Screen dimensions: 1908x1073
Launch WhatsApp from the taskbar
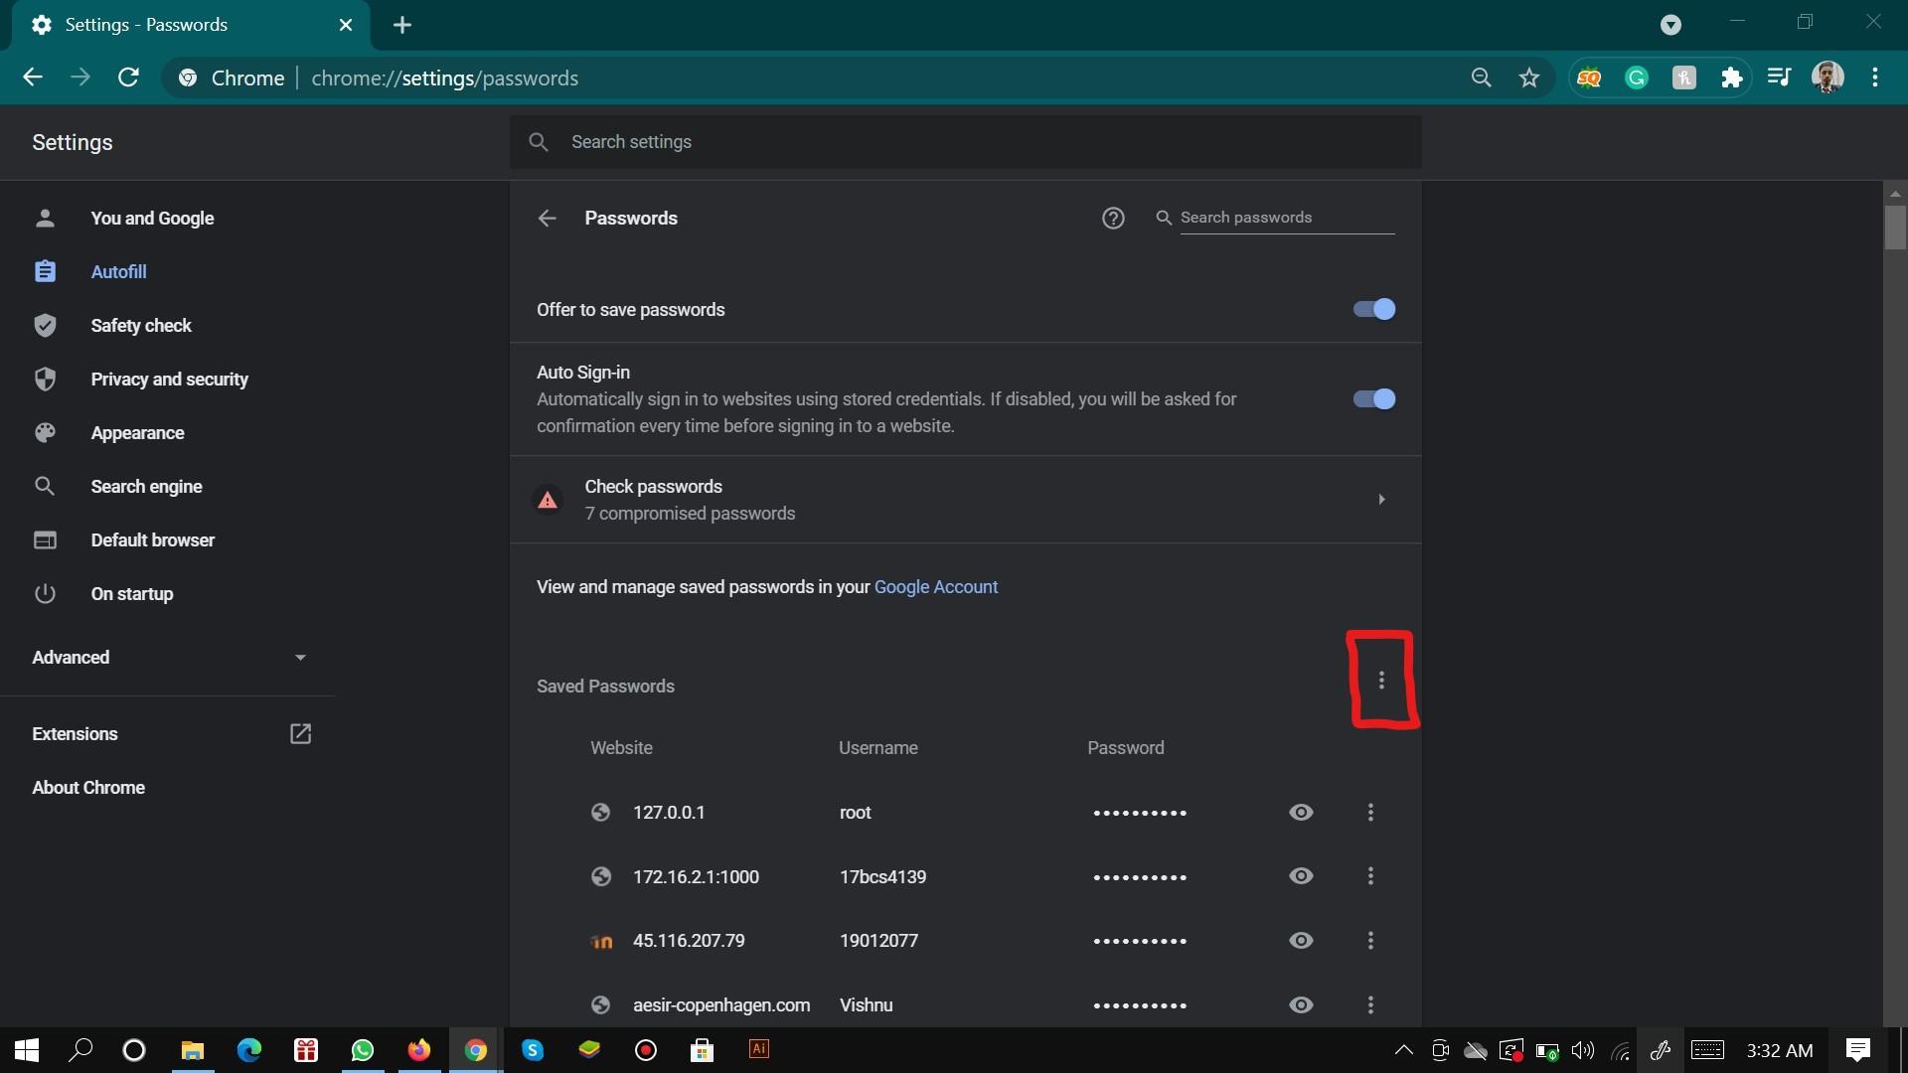(363, 1050)
